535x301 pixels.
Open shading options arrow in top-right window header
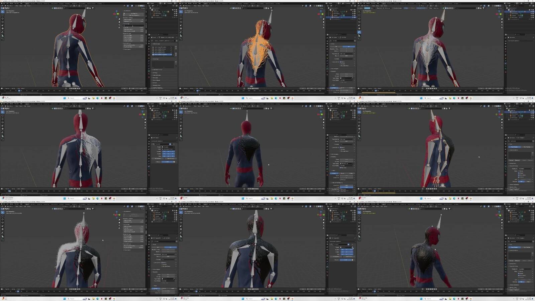[x=502, y=6]
